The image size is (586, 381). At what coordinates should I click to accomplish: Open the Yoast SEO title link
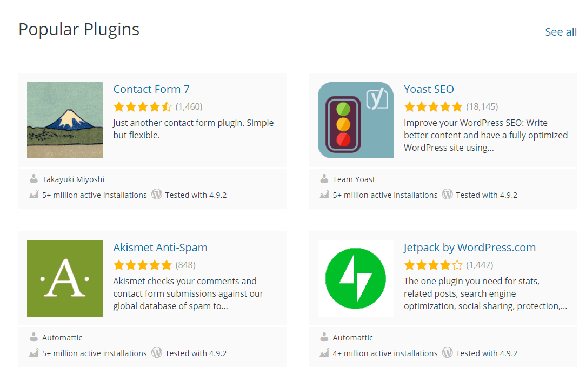429,89
